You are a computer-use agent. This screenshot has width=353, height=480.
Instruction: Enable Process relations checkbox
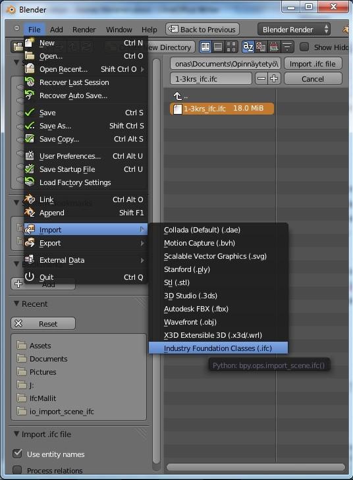click(17, 470)
